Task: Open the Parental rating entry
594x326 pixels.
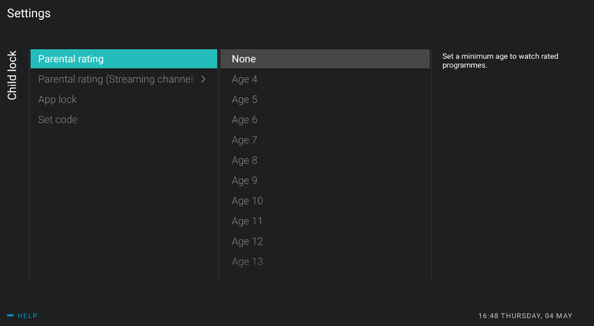Action: click(x=123, y=58)
